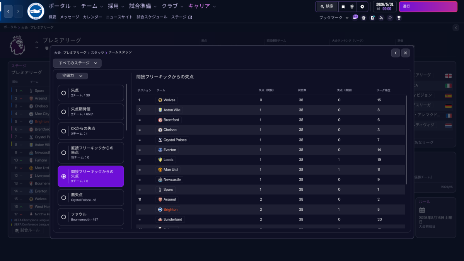Go forward with the right arrow button

tap(18, 12)
